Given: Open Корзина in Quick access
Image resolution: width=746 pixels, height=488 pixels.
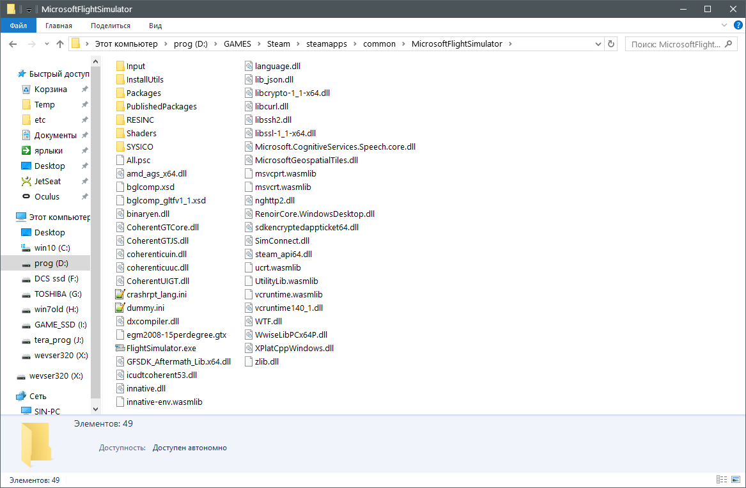Looking at the screenshot, I should [x=51, y=89].
